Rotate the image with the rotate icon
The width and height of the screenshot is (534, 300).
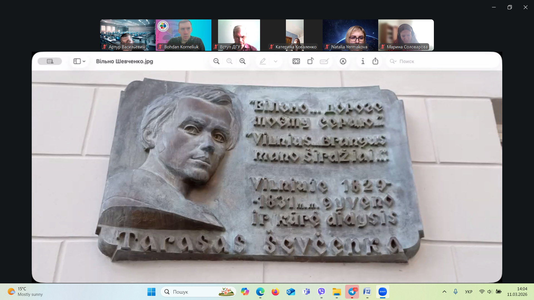point(310,61)
